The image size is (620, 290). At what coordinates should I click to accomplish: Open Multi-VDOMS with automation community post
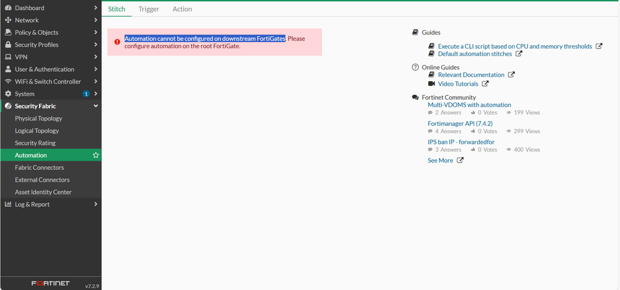coord(469,105)
